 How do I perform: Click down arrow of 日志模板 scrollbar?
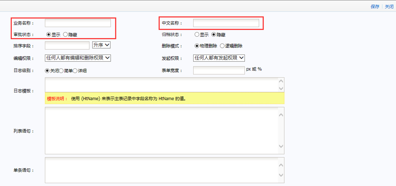click(x=281, y=88)
